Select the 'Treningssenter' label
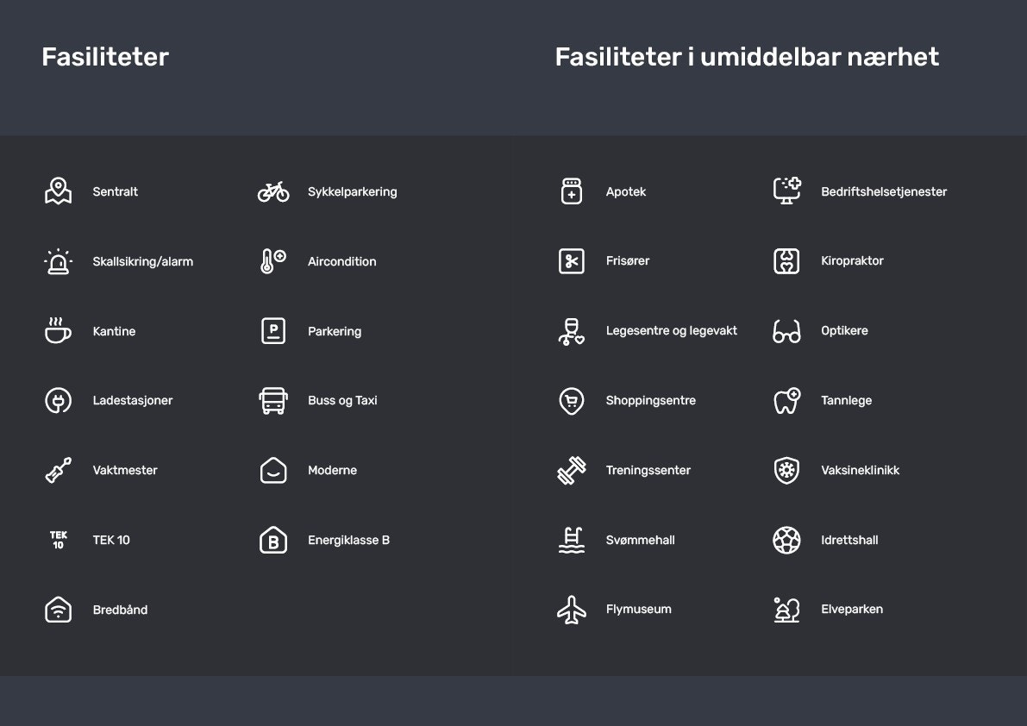 coord(648,470)
